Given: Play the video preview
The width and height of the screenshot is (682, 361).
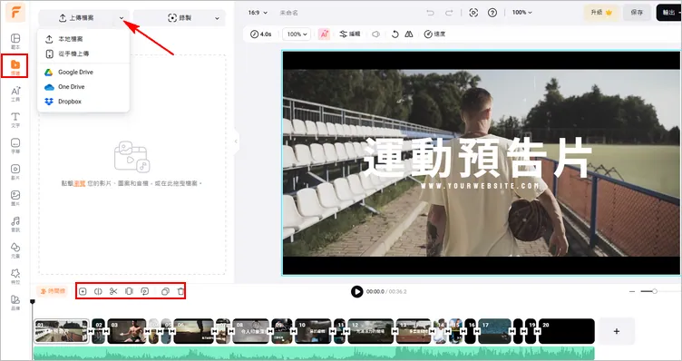Looking at the screenshot, I should click(357, 291).
